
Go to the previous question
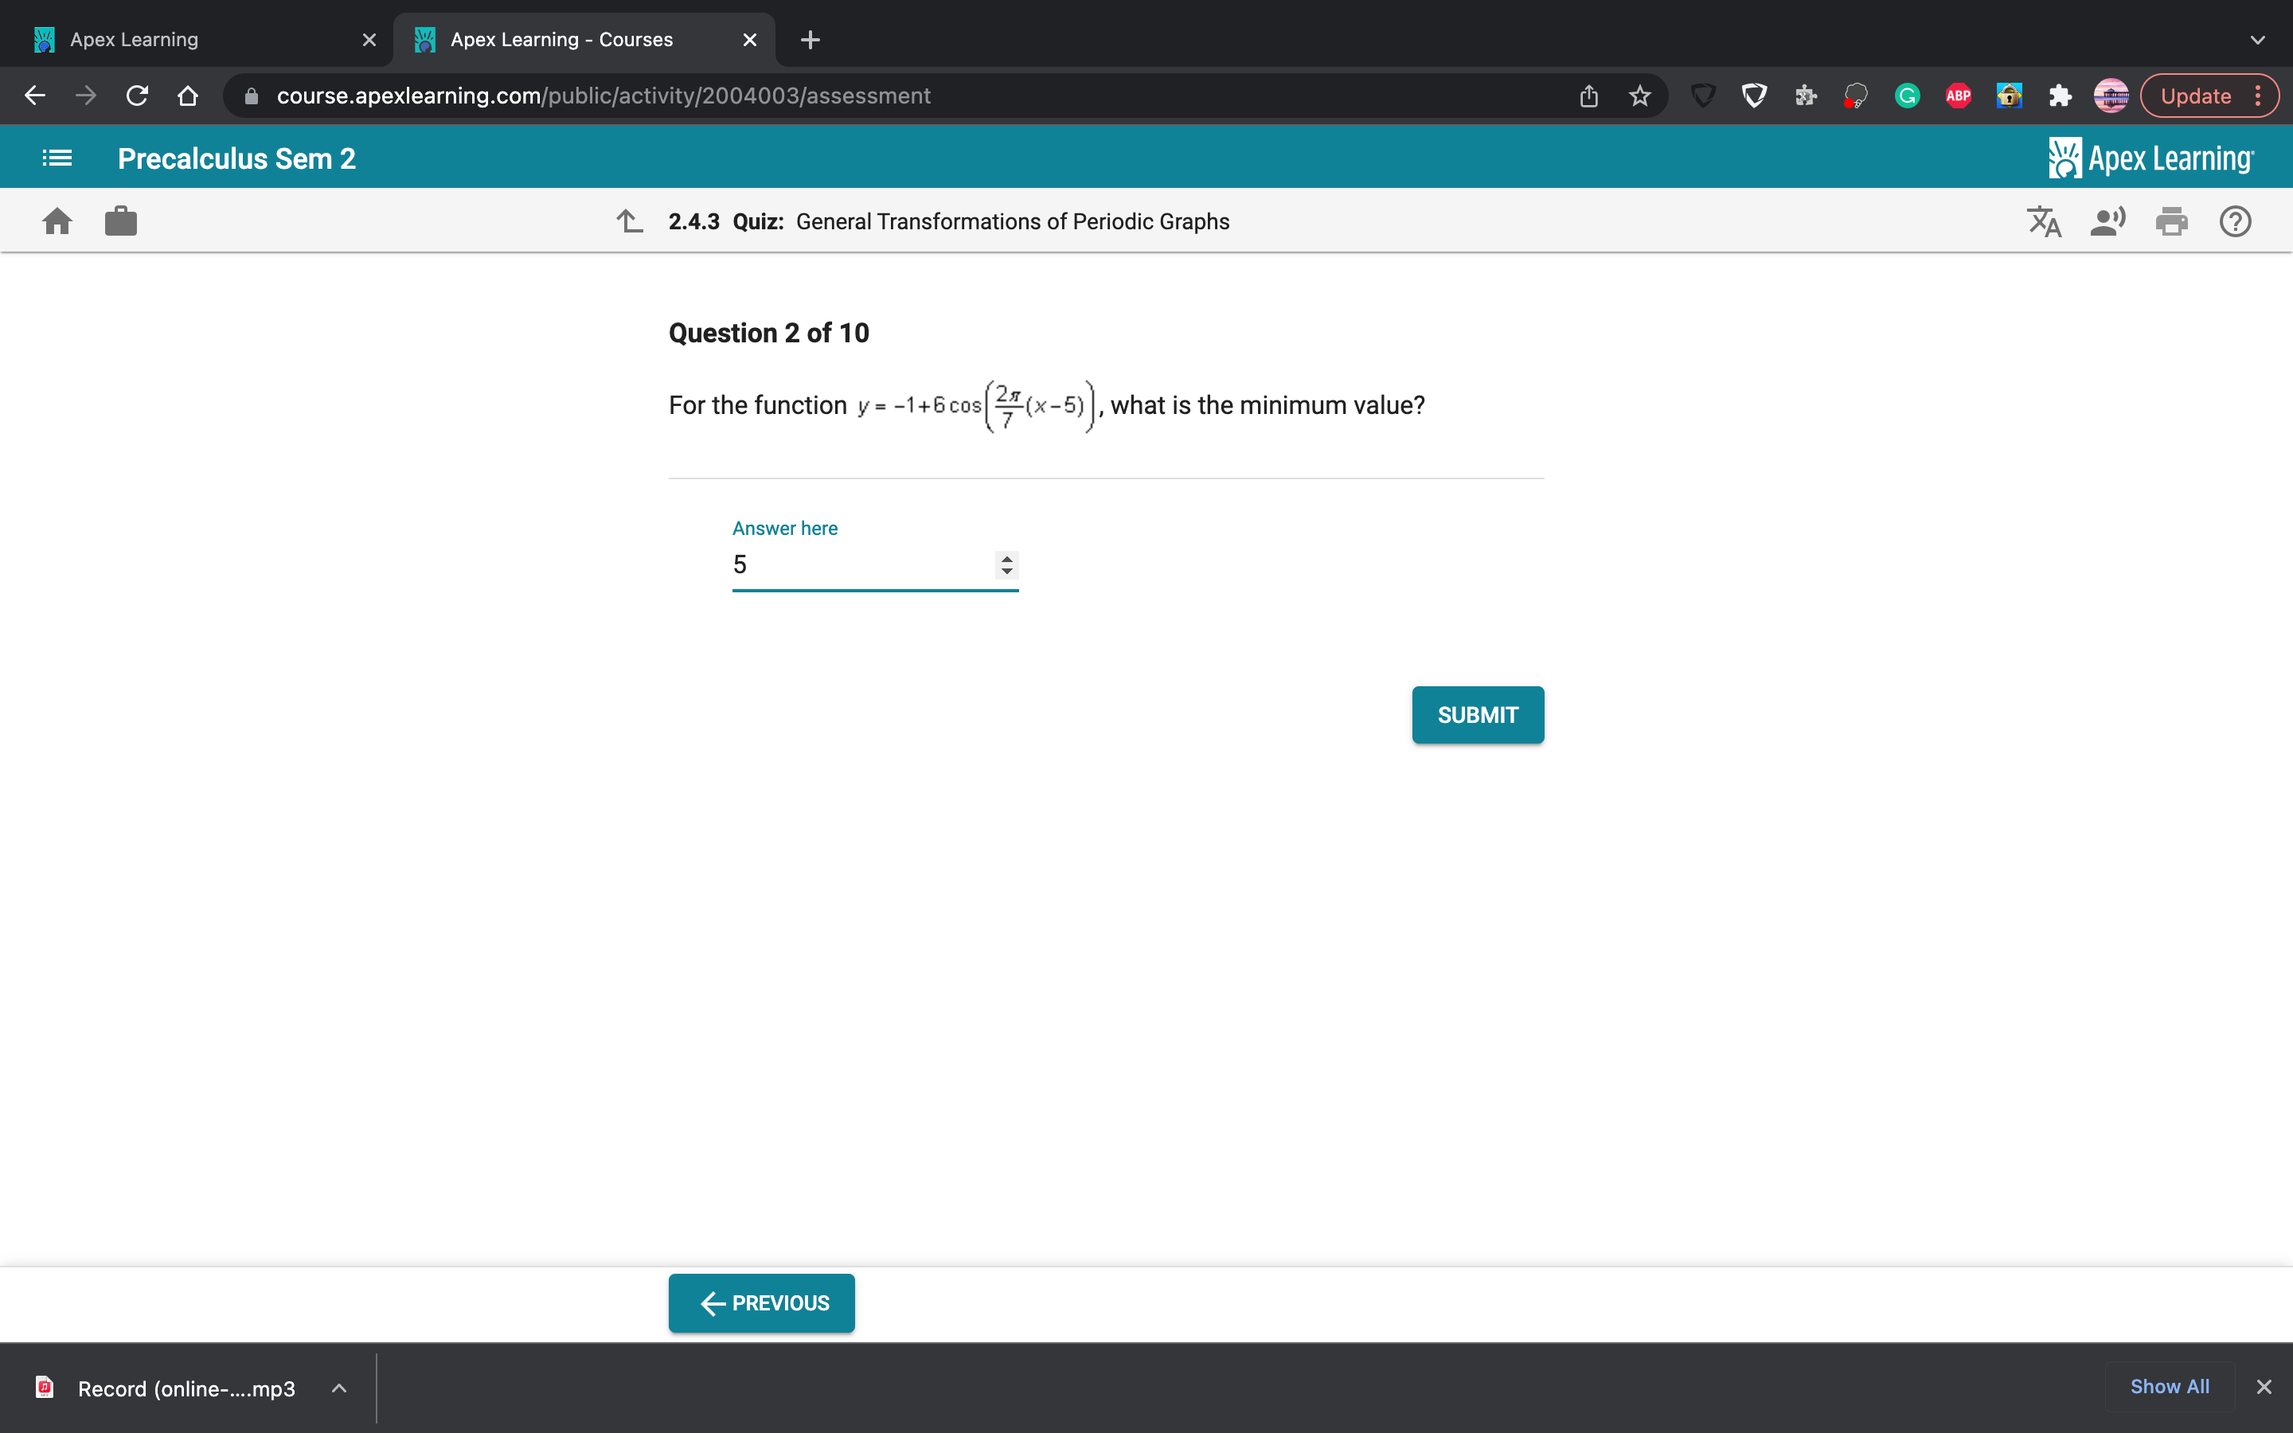pyautogui.click(x=761, y=1303)
